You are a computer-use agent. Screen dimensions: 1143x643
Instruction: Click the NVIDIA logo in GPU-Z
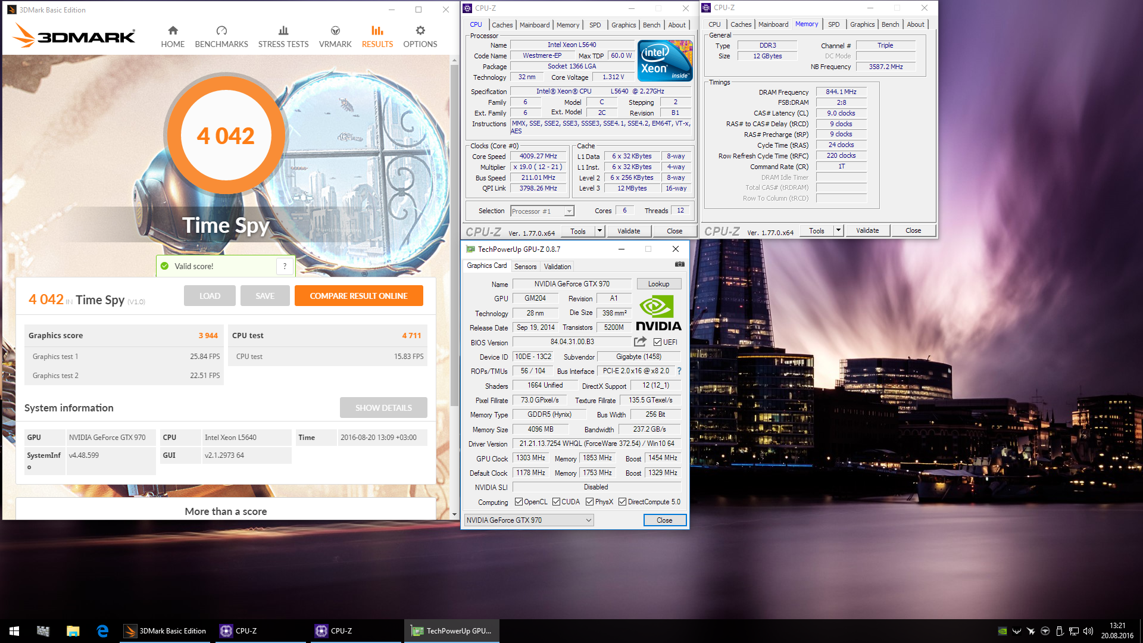(658, 313)
